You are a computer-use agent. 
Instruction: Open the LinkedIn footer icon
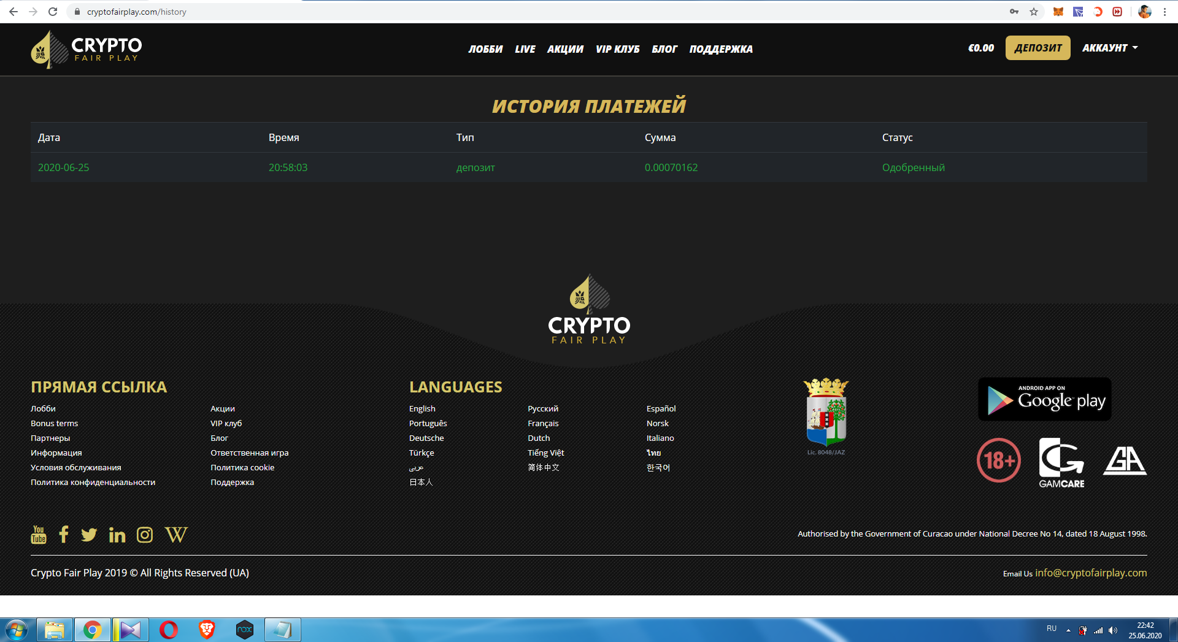pyautogui.click(x=117, y=535)
